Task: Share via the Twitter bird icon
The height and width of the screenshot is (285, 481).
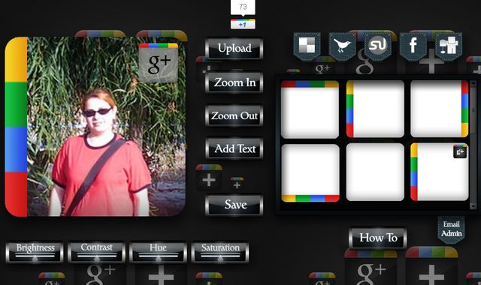Action: 343,46
